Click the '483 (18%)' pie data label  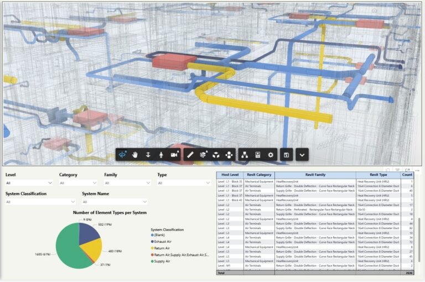tap(115, 251)
